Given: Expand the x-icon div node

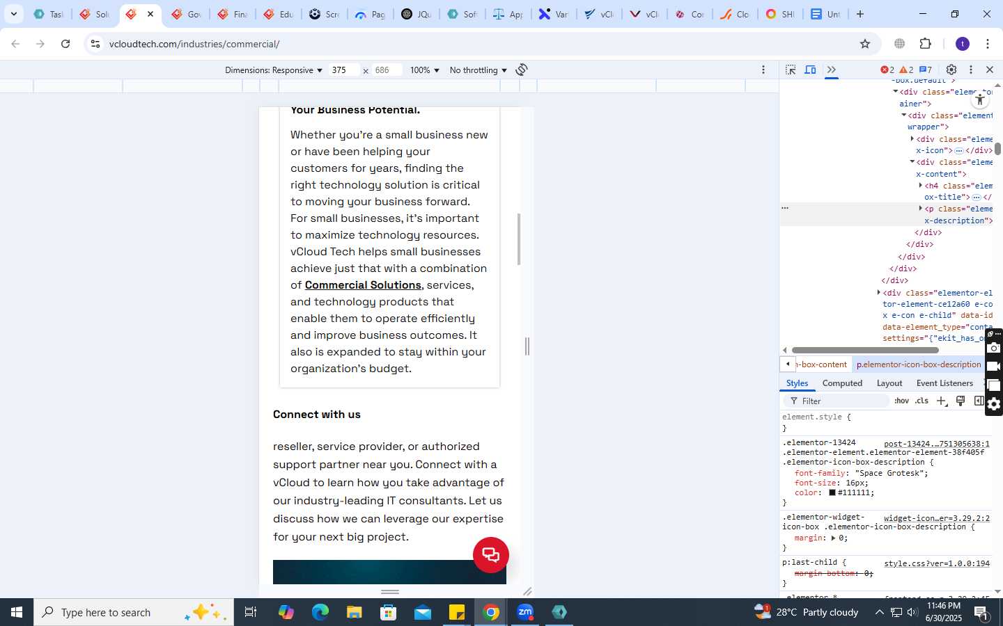Looking at the screenshot, I should coord(912,139).
